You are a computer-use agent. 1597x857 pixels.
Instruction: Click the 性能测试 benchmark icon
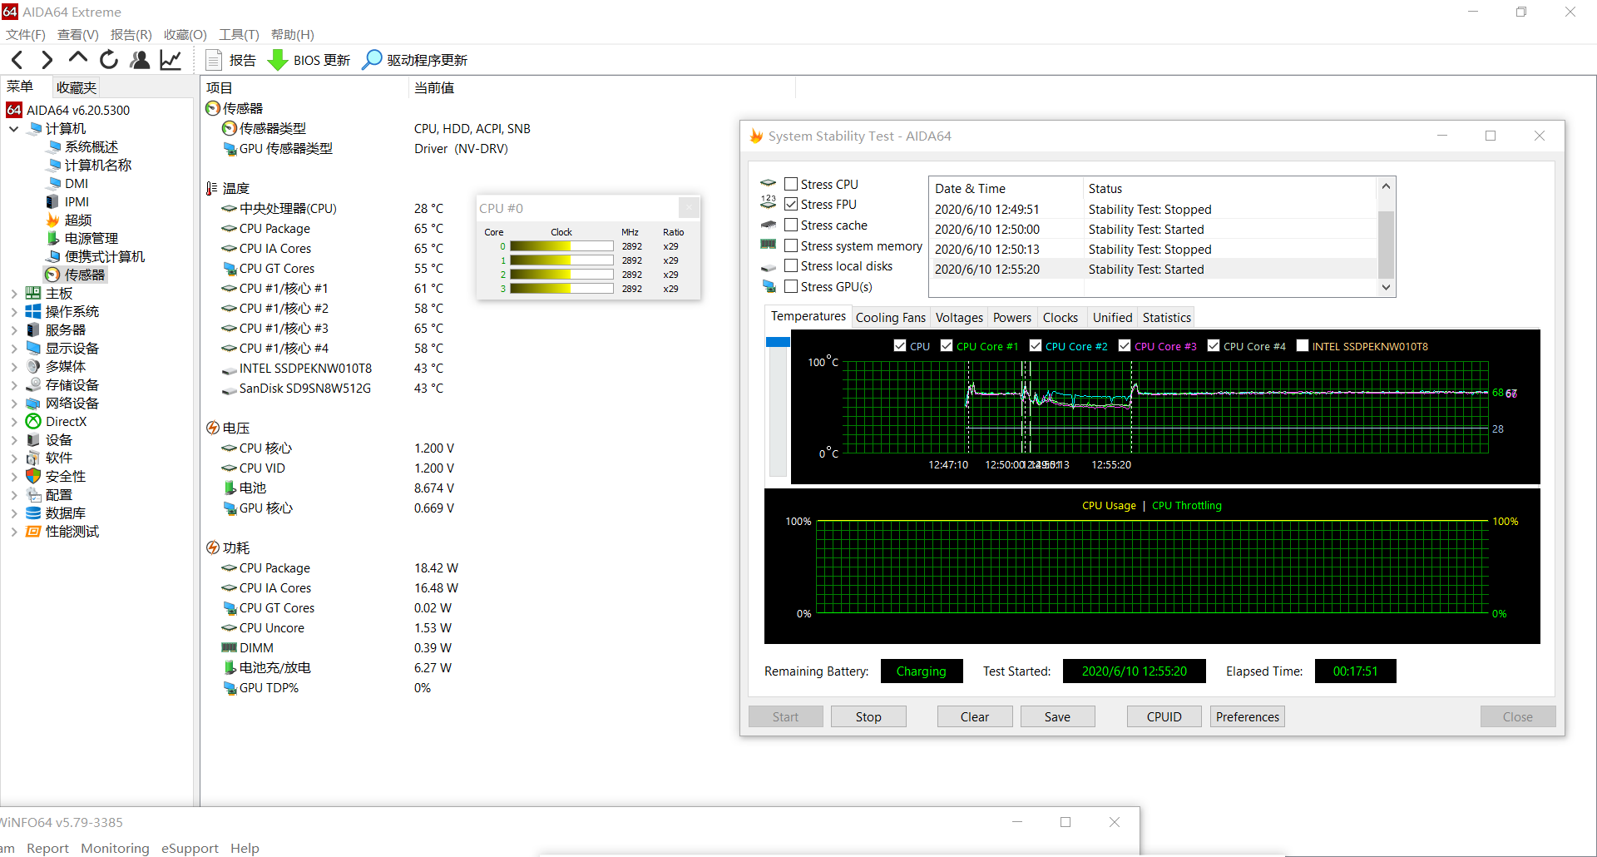(x=33, y=532)
